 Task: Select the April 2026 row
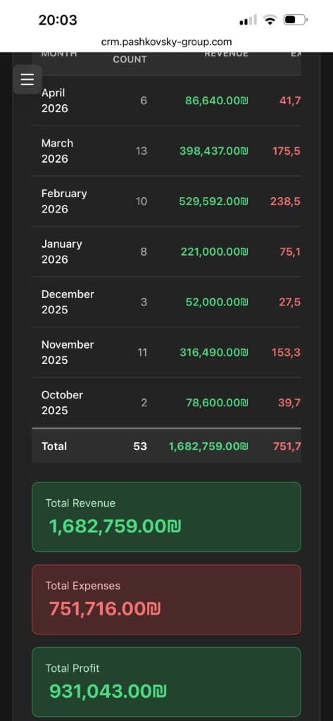click(166, 100)
